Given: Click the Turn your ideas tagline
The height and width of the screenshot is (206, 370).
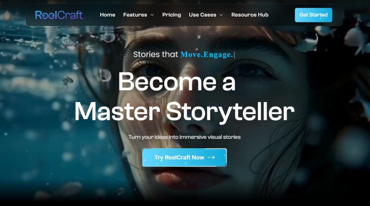Looking at the screenshot, I should (184, 137).
